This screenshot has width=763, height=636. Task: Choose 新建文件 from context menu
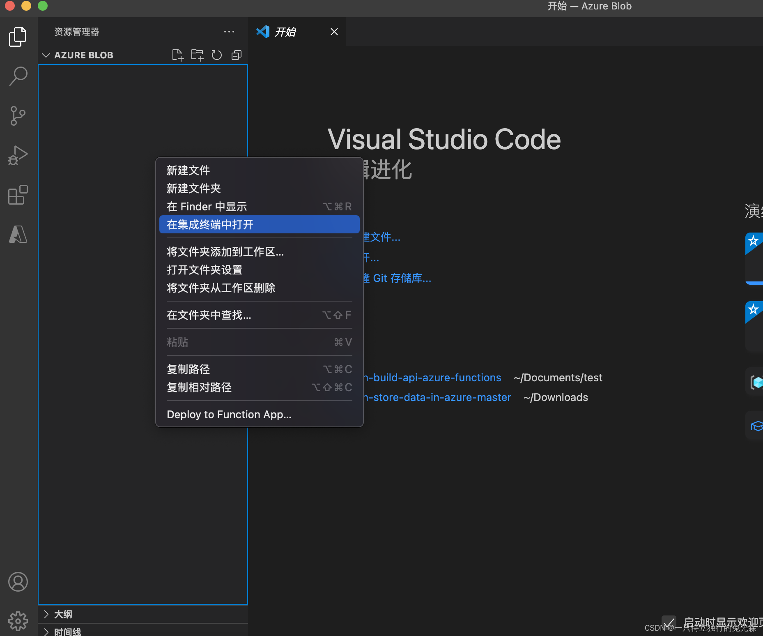pos(259,170)
